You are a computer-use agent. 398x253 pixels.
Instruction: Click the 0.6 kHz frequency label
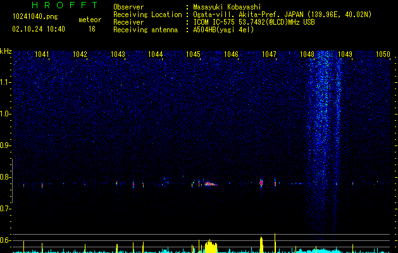[x=5, y=240]
